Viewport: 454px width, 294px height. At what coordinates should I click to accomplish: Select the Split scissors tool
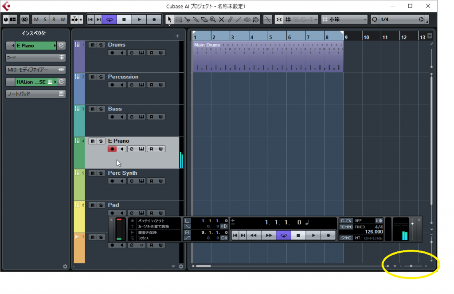click(x=187, y=20)
